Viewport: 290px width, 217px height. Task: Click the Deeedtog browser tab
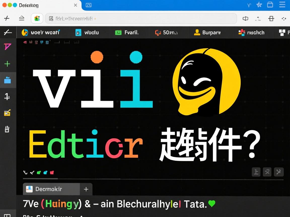[x=38, y=5]
